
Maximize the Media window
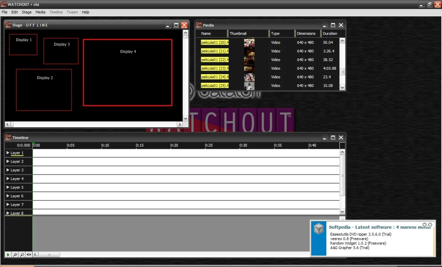(x=333, y=25)
